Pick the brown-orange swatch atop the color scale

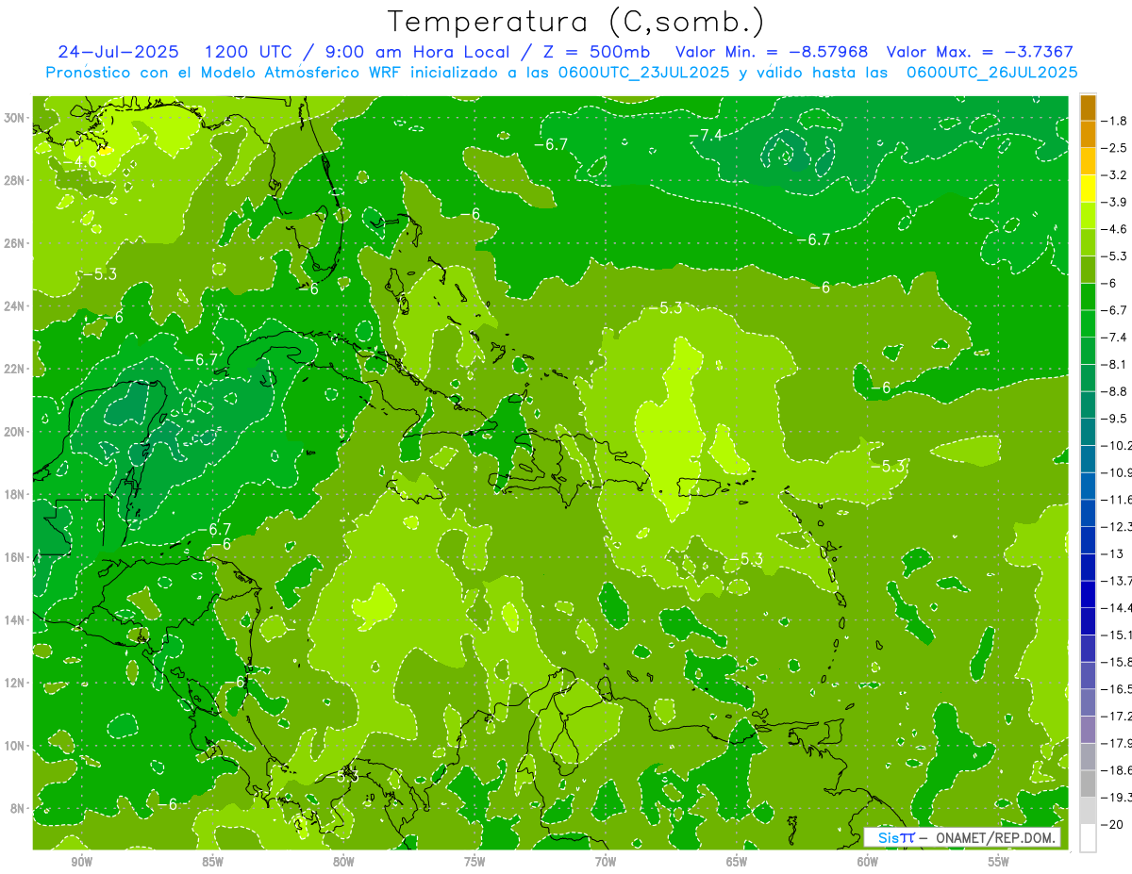pos(1088,107)
